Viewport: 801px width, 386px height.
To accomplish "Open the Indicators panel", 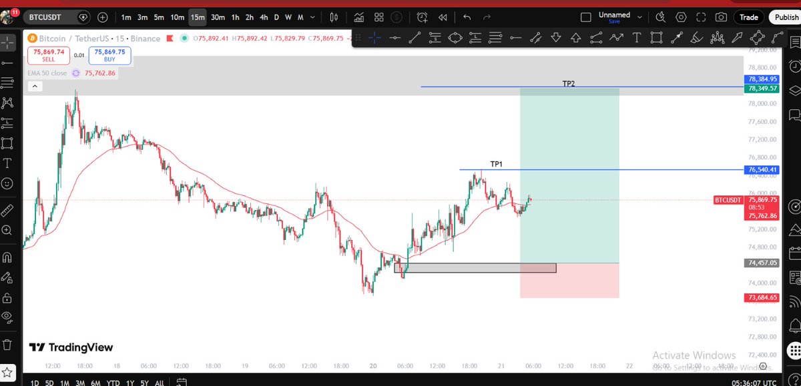I will coord(359,17).
